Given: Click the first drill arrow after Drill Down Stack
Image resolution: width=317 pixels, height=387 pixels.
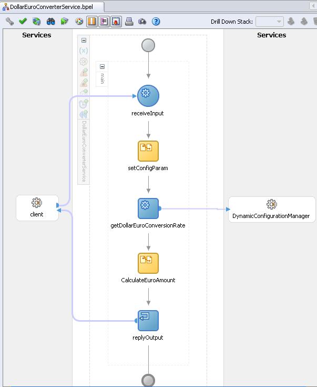Looking at the screenshot, I should 291,21.
